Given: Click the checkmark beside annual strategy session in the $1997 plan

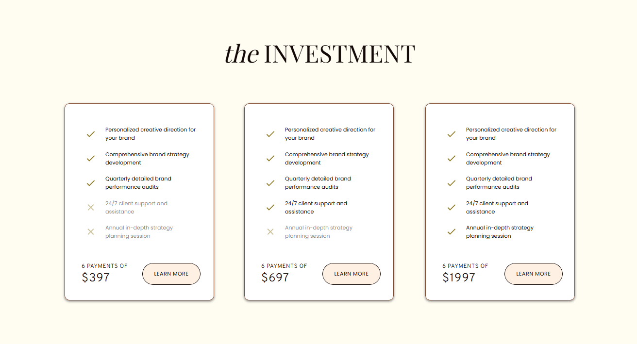Looking at the screenshot, I should 452,232.
